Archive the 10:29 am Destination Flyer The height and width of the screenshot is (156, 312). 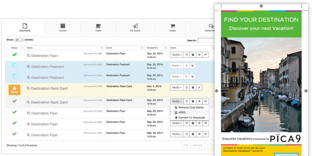(193, 55)
